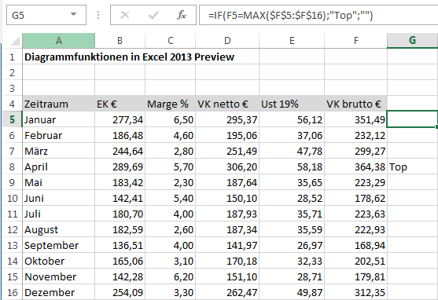Click the 'Februar' cell
The image size is (438, 300).
(x=59, y=135)
